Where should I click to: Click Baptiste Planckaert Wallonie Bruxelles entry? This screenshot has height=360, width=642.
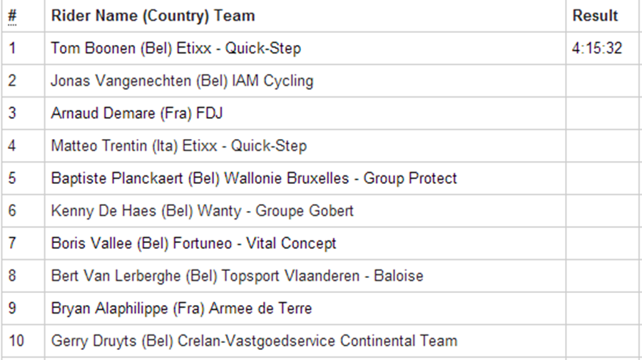(x=254, y=178)
